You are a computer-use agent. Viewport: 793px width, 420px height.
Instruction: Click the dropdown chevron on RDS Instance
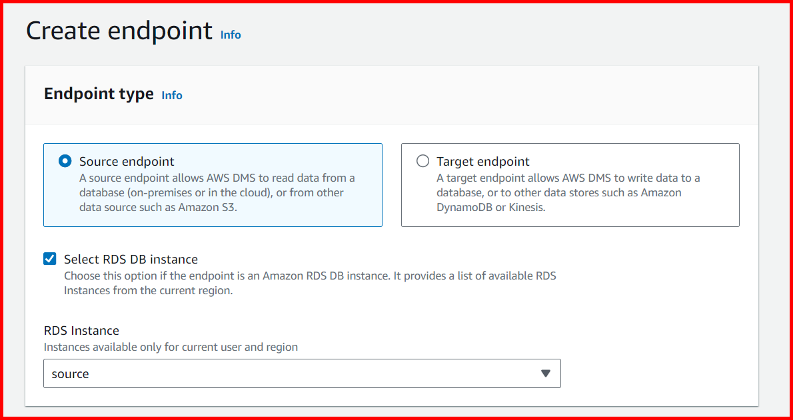(547, 373)
